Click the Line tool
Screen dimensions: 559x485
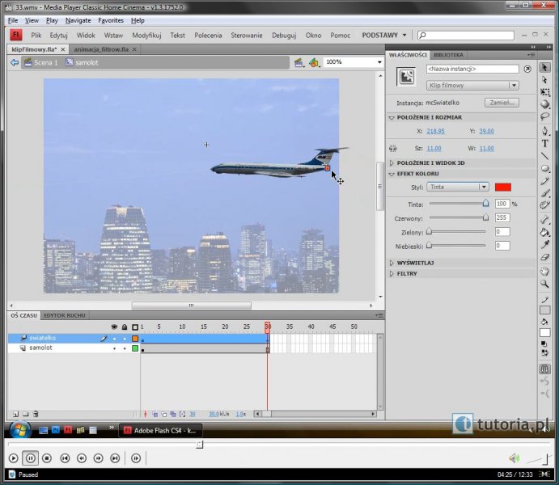tap(545, 156)
